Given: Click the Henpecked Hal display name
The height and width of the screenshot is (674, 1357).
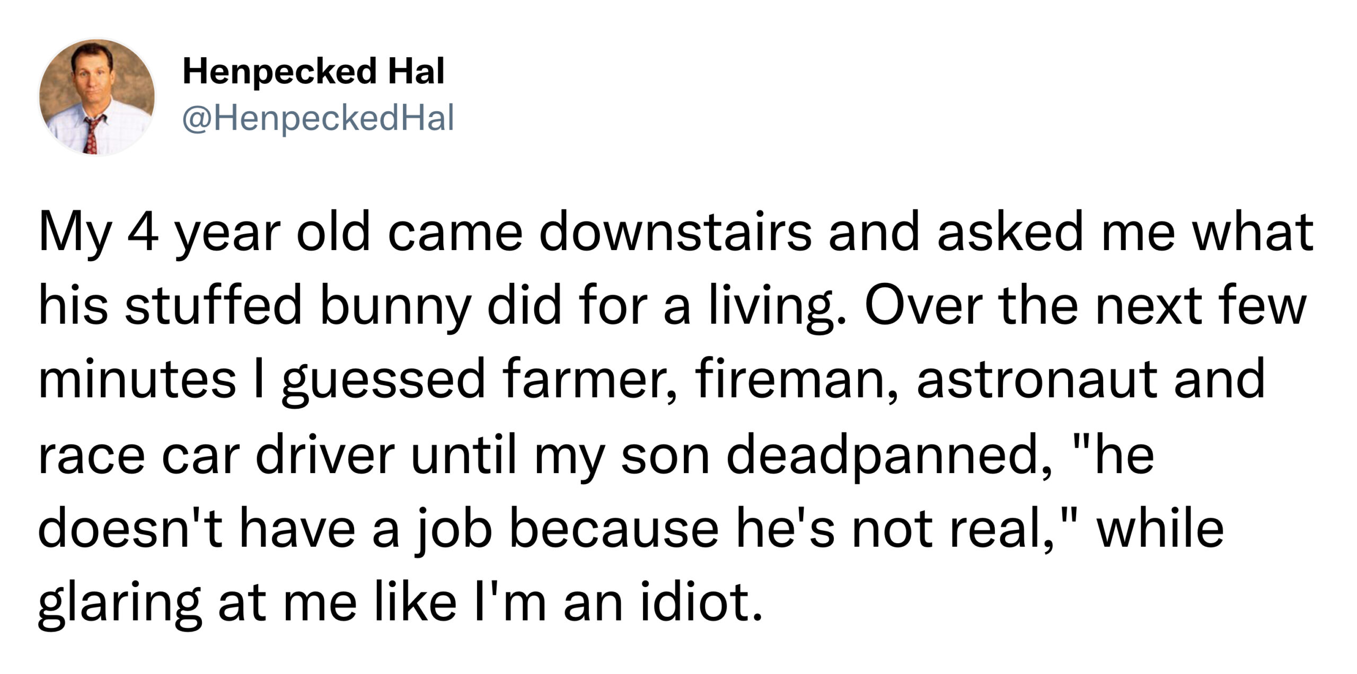Looking at the screenshot, I should (313, 72).
